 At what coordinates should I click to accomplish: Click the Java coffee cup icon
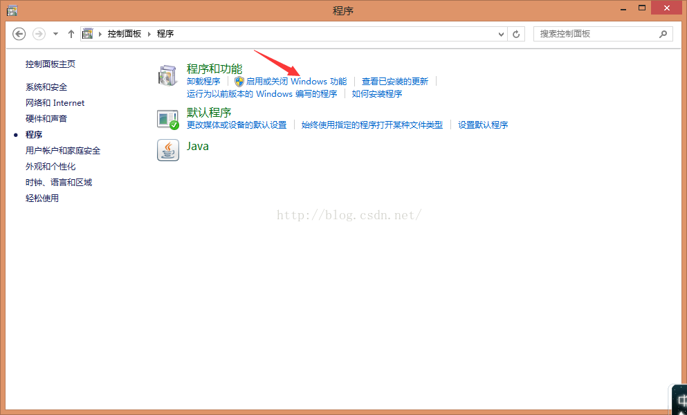click(x=168, y=150)
